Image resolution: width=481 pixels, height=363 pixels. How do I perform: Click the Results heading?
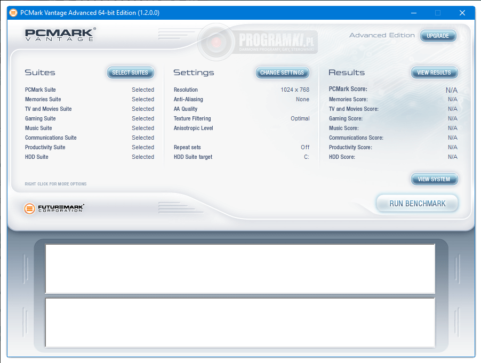347,72
